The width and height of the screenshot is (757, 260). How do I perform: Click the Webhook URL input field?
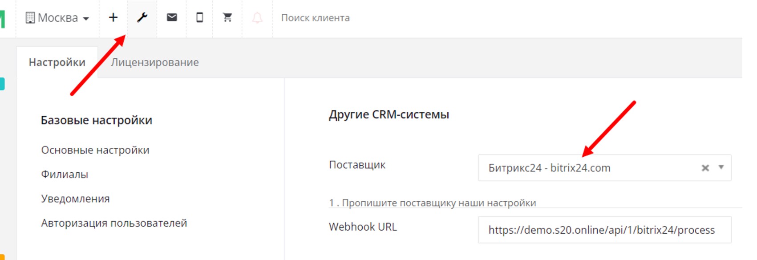click(x=604, y=230)
